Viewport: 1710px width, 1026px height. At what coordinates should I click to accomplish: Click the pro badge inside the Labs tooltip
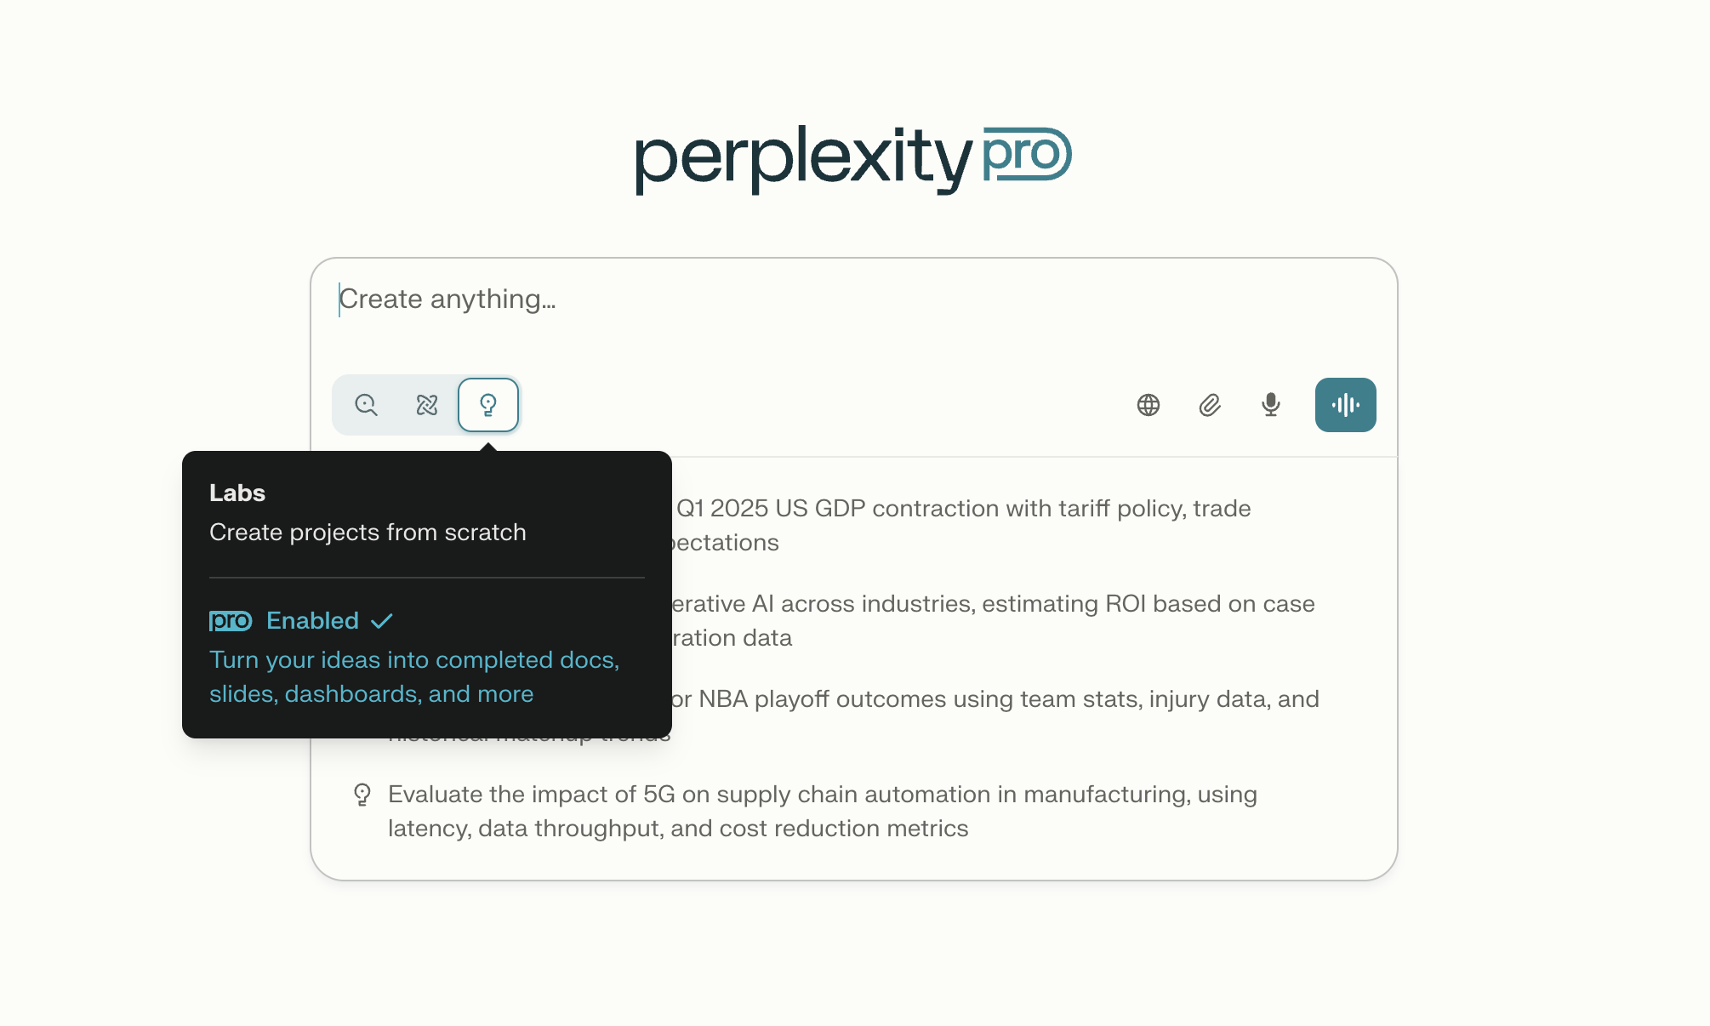pyautogui.click(x=230, y=620)
